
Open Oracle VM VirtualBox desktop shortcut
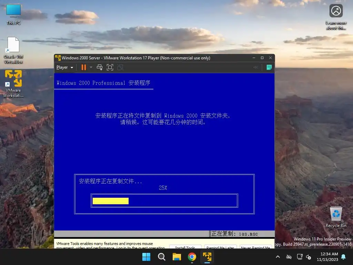click(x=13, y=50)
